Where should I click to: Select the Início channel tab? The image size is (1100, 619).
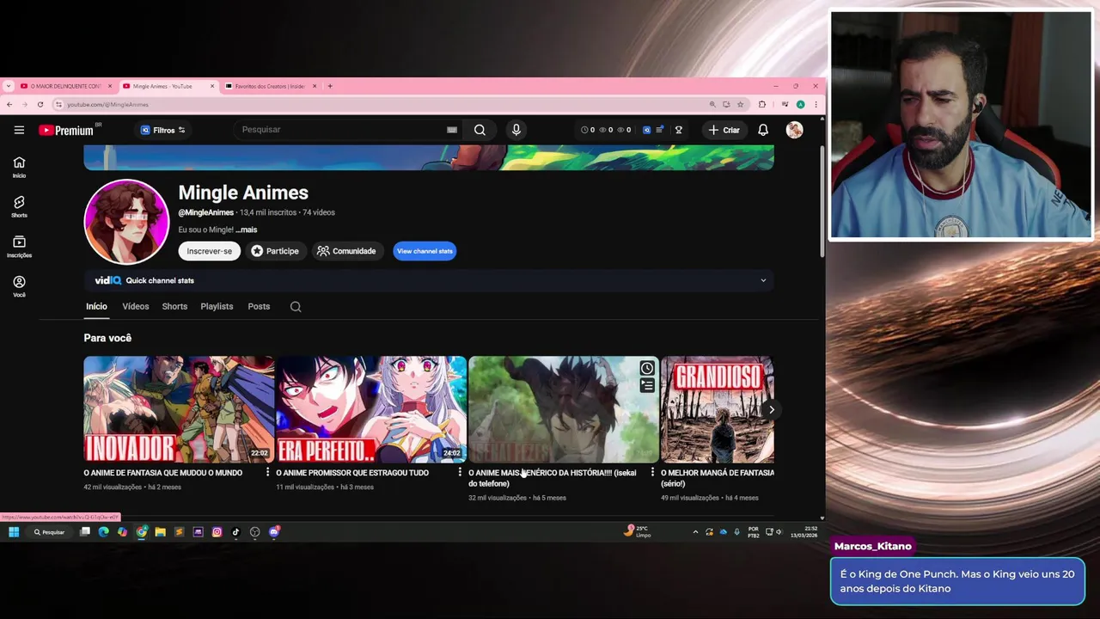(96, 306)
